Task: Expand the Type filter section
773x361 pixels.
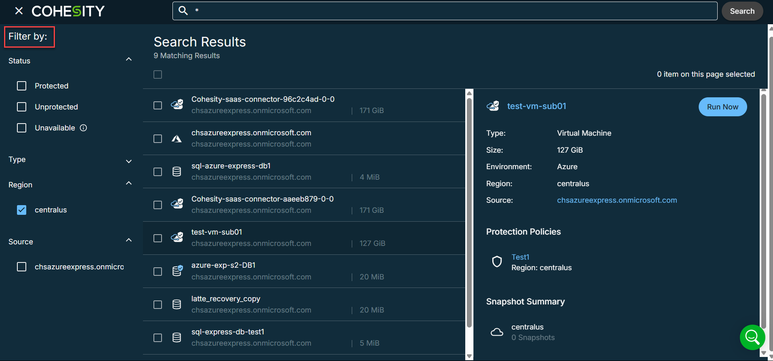Action: tap(129, 162)
